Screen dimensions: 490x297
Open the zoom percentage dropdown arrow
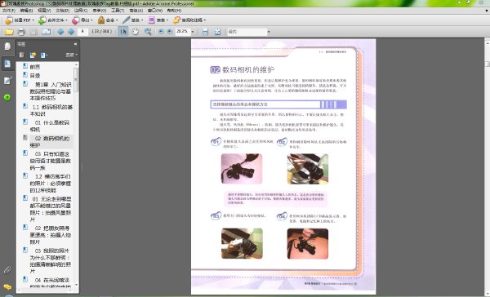click(193, 32)
